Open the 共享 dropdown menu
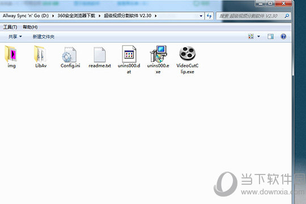Image resolution: width=306 pixels, height=204 pixels. pos(15,36)
